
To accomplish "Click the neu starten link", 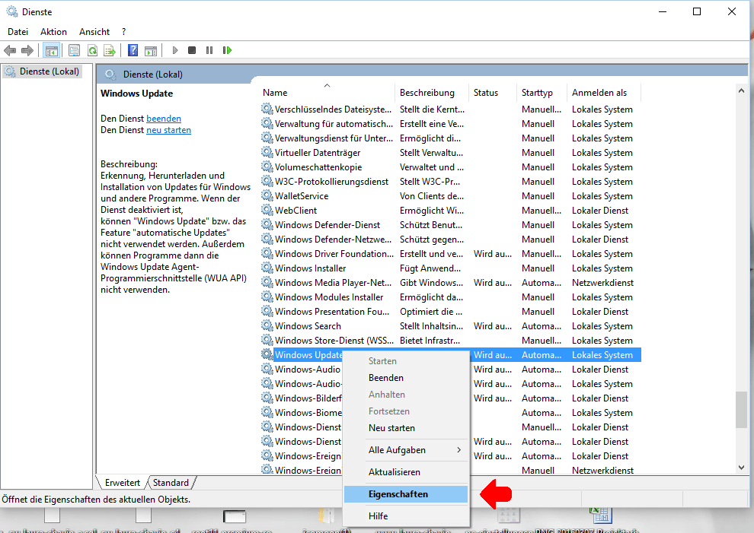I will [168, 130].
